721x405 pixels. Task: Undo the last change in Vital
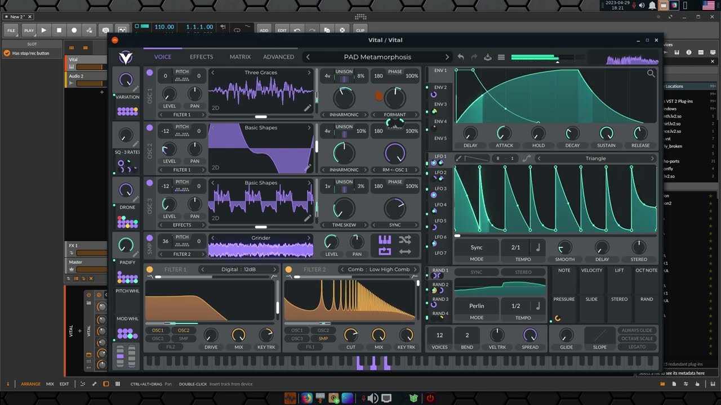tap(461, 57)
